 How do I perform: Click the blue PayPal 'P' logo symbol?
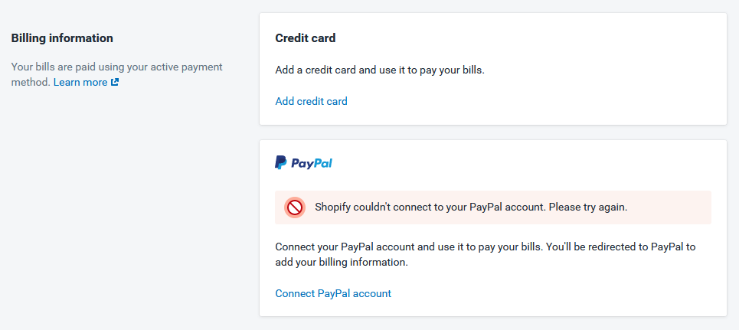point(280,162)
